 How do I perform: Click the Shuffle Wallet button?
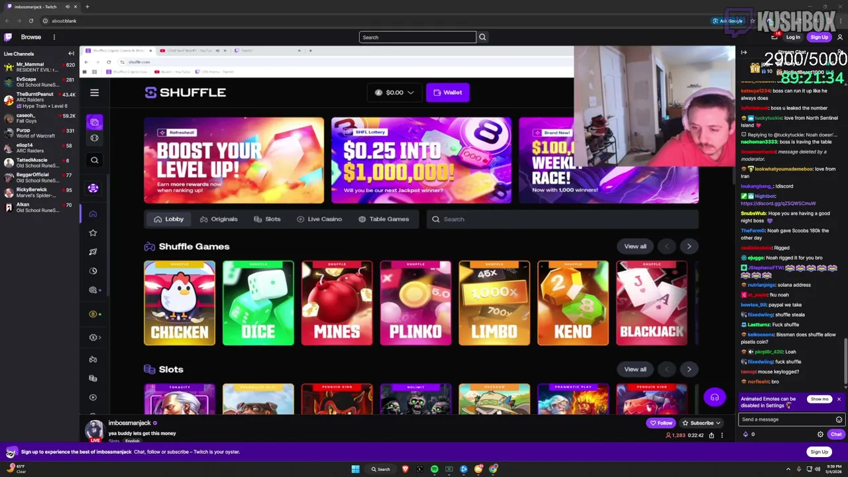[448, 93]
